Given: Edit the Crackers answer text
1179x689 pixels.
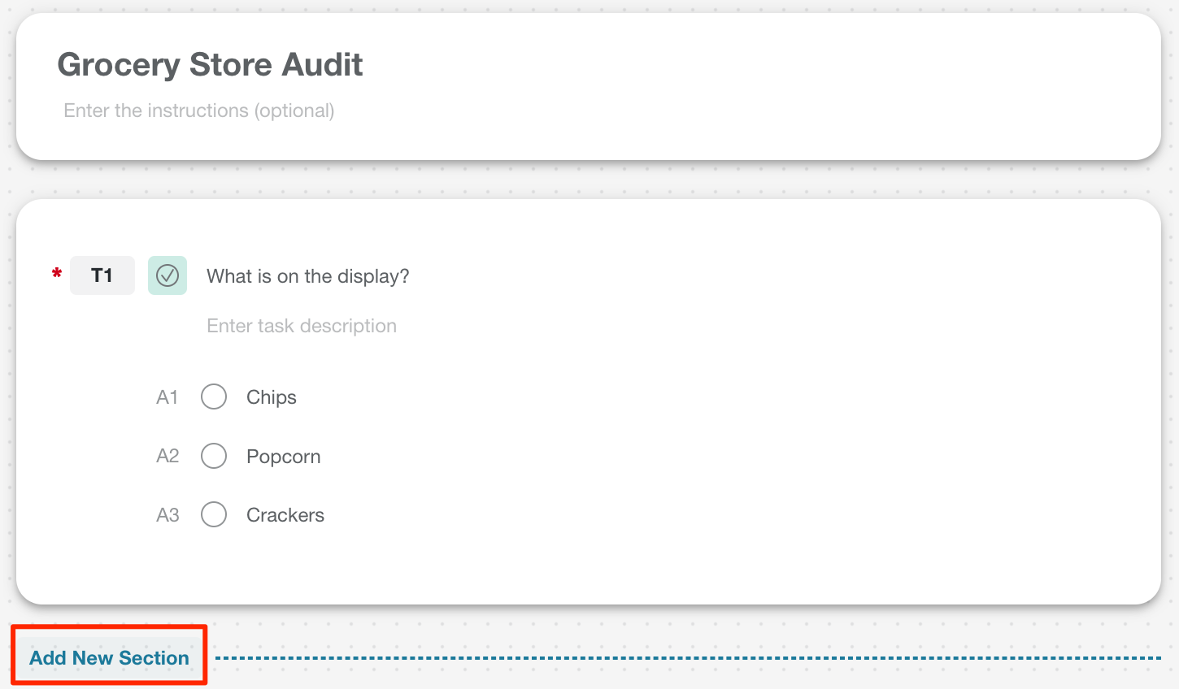Looking at the screenshot, I should pyautogui.click(x=285, y=515).
